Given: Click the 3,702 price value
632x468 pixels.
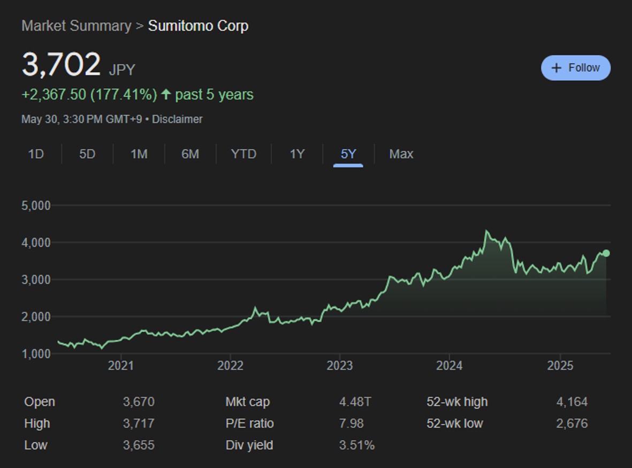Looking at the screenshot, I should (x=61, y=64).
